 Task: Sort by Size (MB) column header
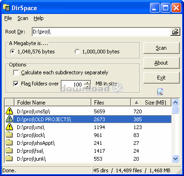point(151,103)
